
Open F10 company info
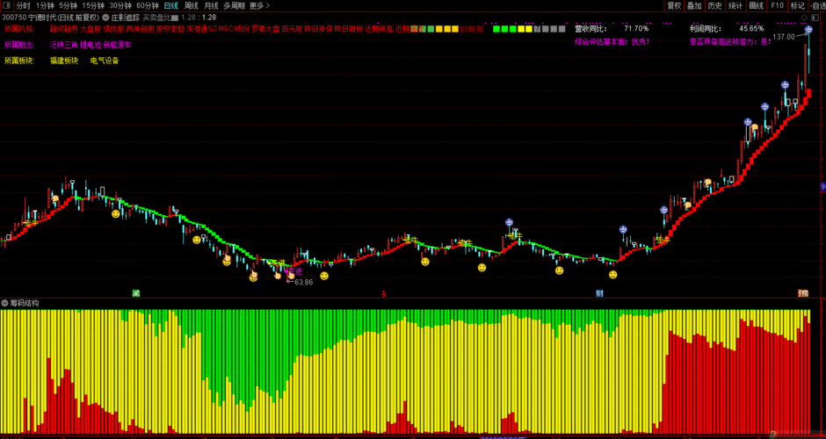pyautogui.click(x=777, y=5)
